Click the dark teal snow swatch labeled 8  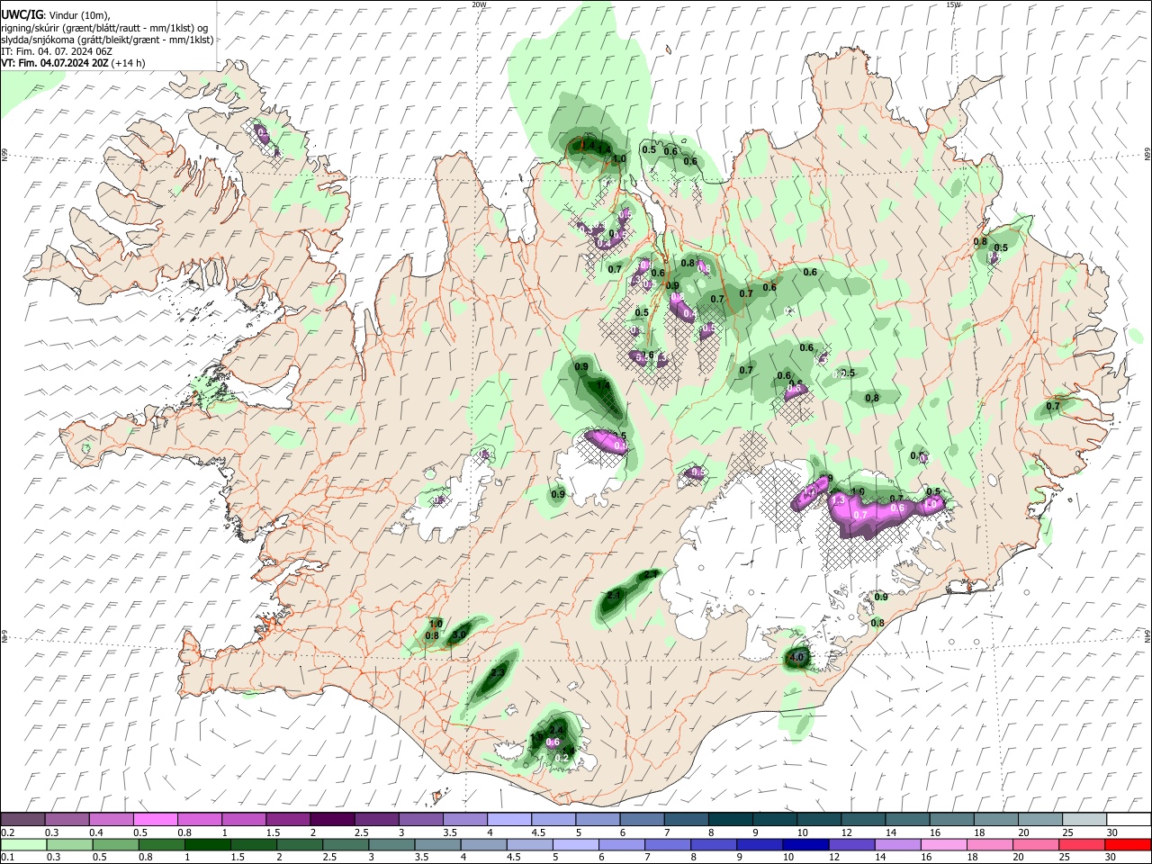pyautogui.click(x=731, y=819)
